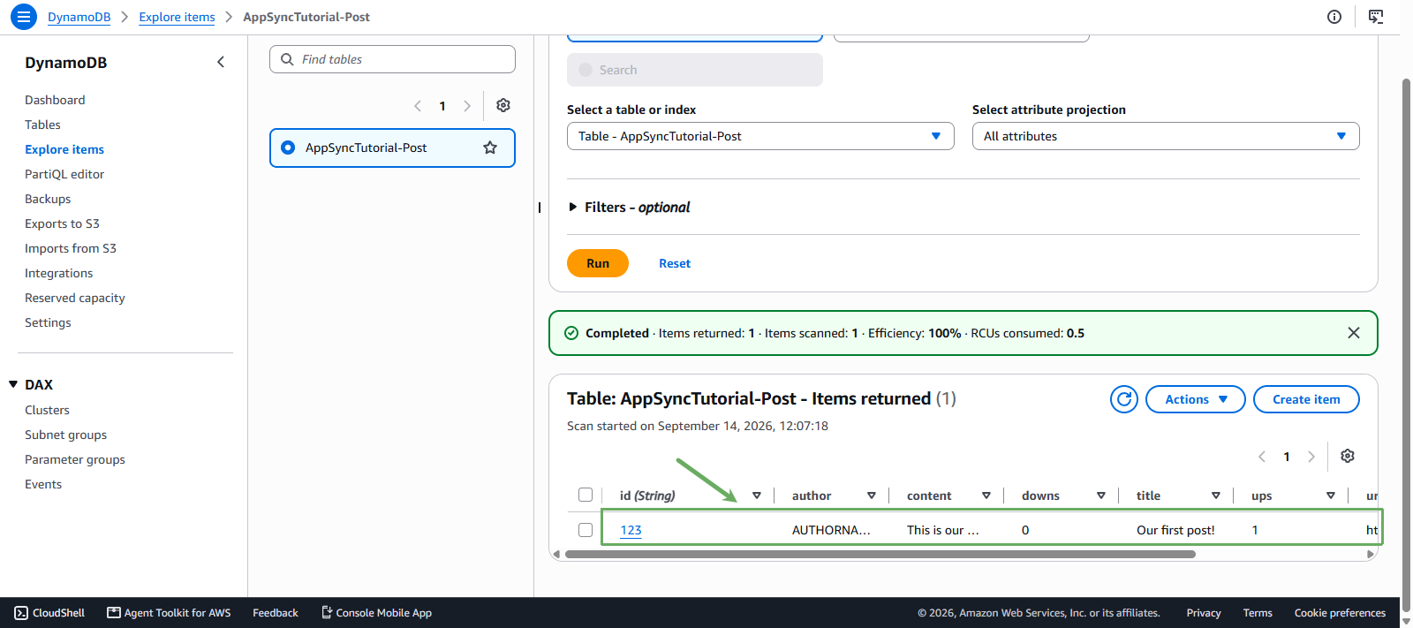This screenshot has width=1413, height=628.
Task: Sort items by content column arrow
Action: (986, 496)
